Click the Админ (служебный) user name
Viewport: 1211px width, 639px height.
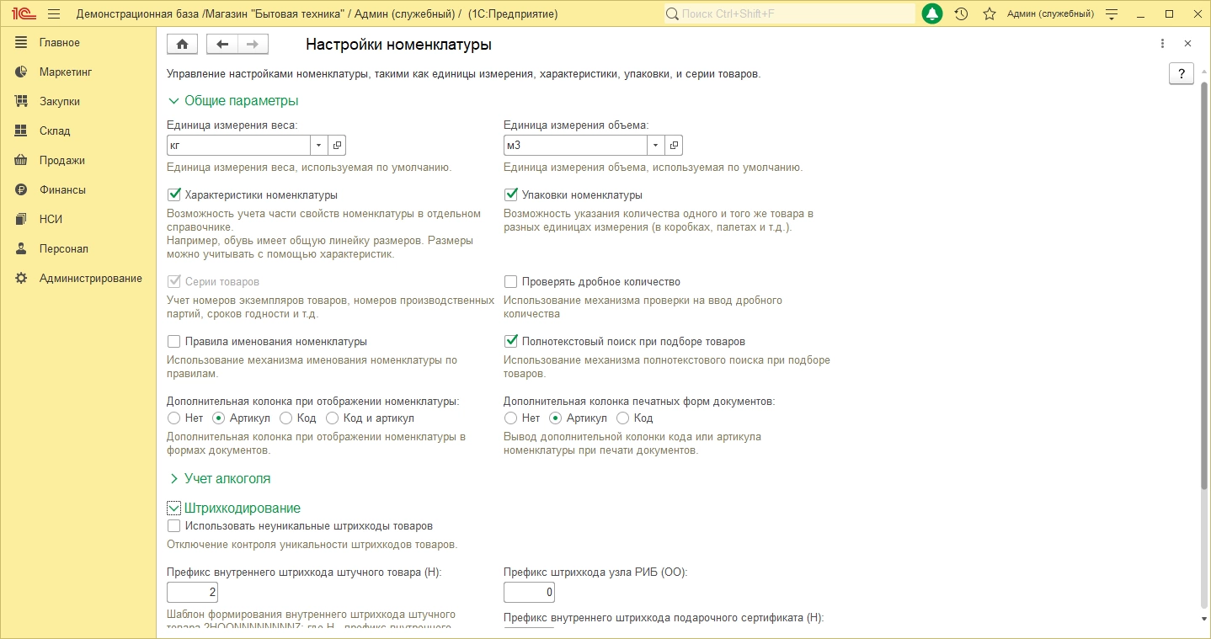pos(1050,13)
